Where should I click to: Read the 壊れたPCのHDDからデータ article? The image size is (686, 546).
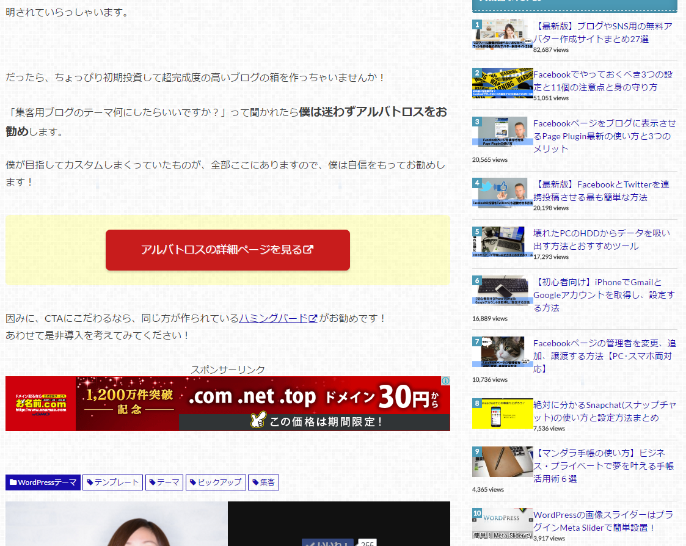[602, 240]
